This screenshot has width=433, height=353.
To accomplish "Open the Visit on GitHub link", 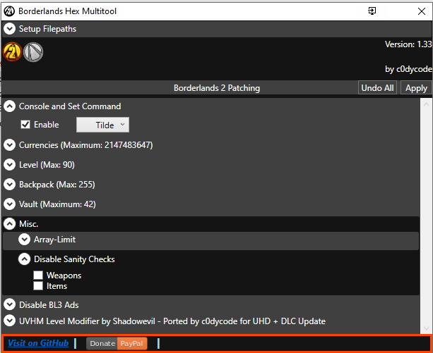I will pyautogui.click(x=38, y=343).
